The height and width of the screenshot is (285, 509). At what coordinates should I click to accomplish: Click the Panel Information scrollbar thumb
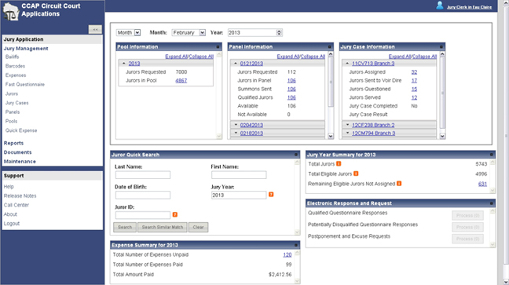tap(331, 82)
